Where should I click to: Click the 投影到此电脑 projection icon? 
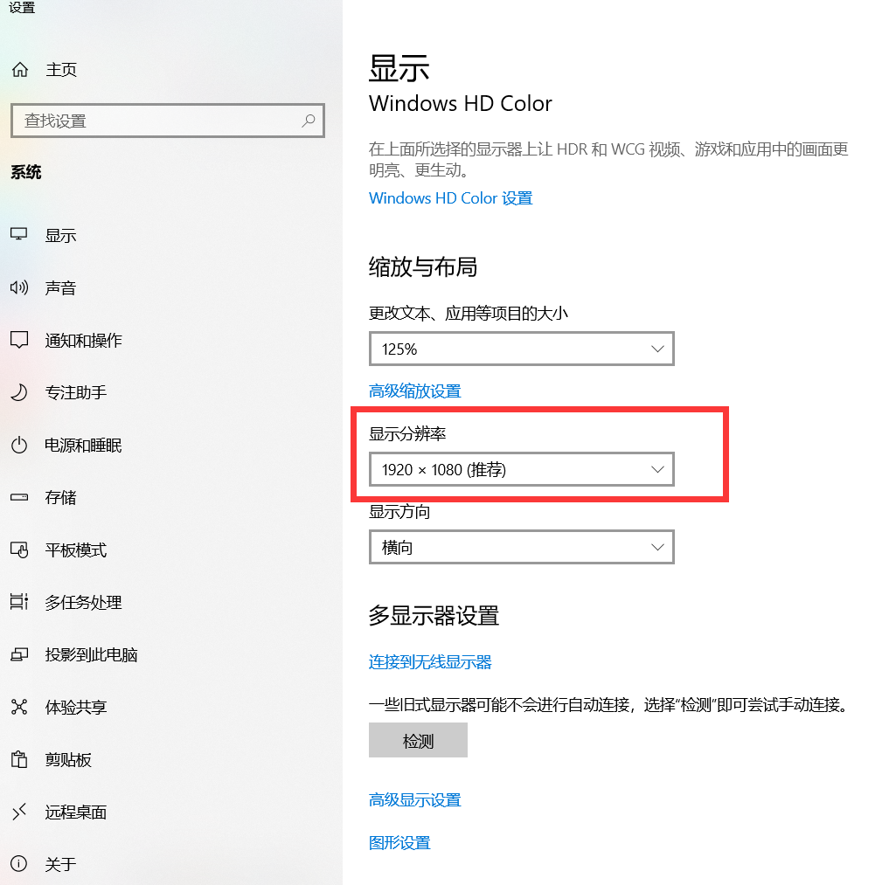pos(18,654)
